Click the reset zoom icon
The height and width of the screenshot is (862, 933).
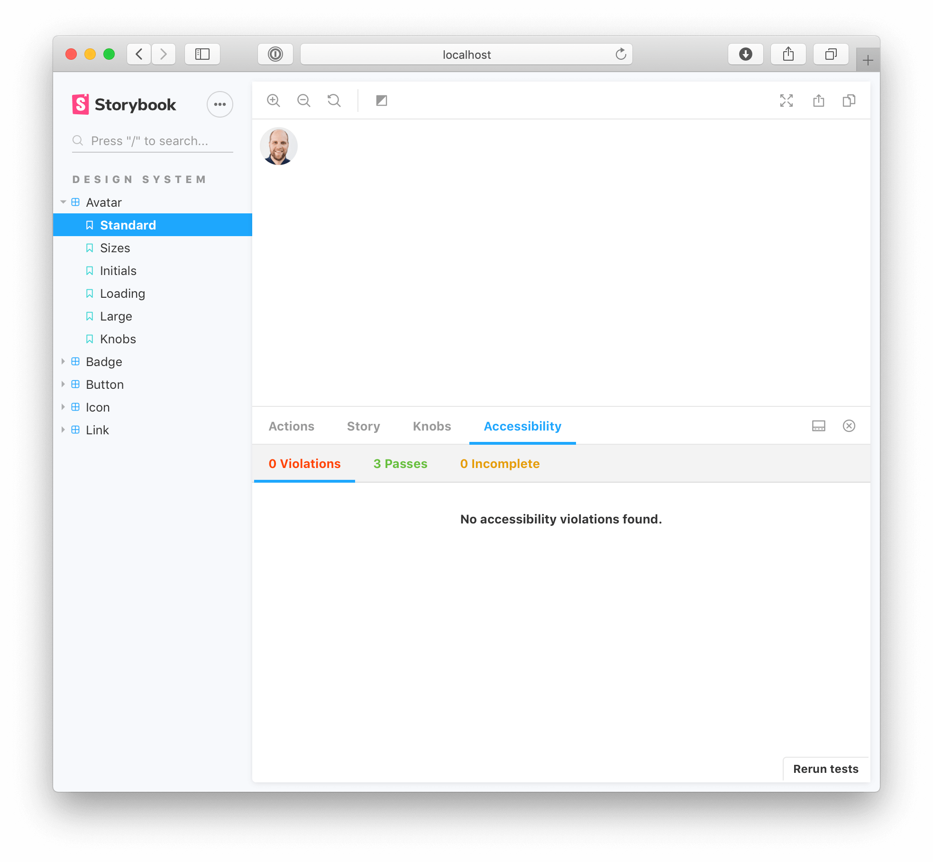334,100
